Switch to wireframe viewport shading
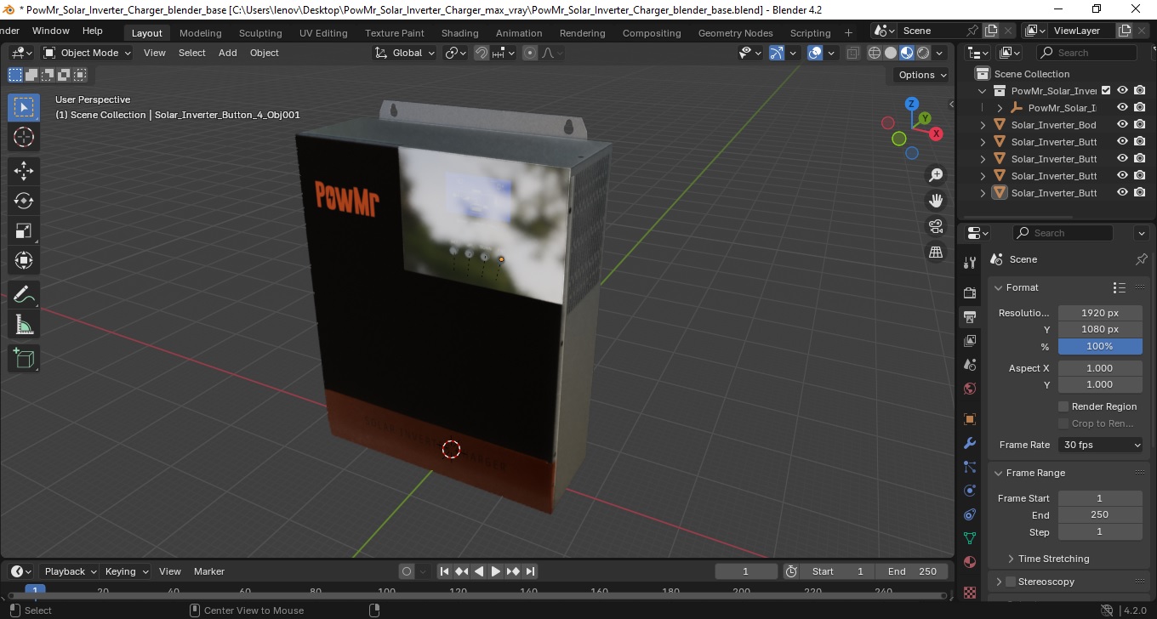The width and height of the screenshot is (1157, 619). pyautogui.click(x=875, y=53)
